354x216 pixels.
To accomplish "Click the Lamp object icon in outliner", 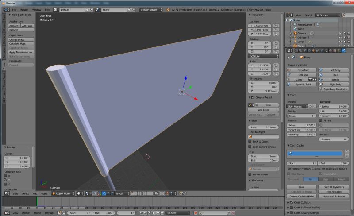I will pyautogui.click(x=295, y=42).
